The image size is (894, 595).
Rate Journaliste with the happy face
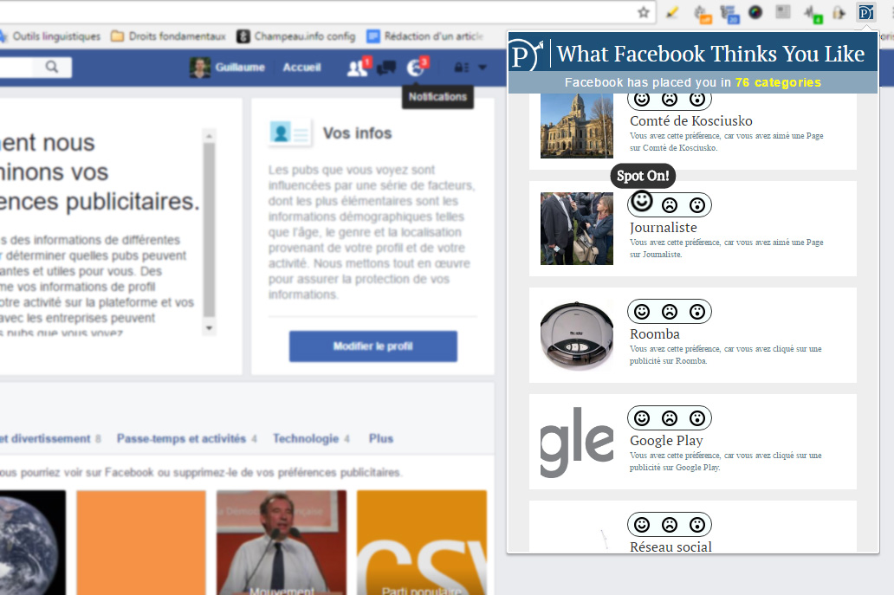[x=641, y=201]
